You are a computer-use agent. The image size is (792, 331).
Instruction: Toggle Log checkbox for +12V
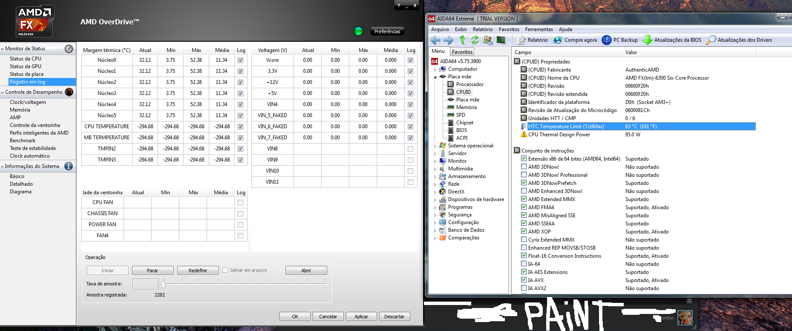click(x=410, y=82)
